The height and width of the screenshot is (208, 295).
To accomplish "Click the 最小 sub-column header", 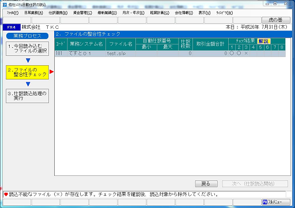I will 146,47.
